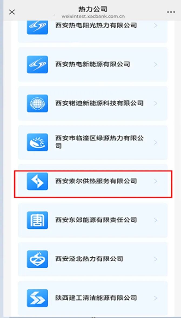Open chevron next to 西安东郊能源有限责任公司

click(156, 220)
